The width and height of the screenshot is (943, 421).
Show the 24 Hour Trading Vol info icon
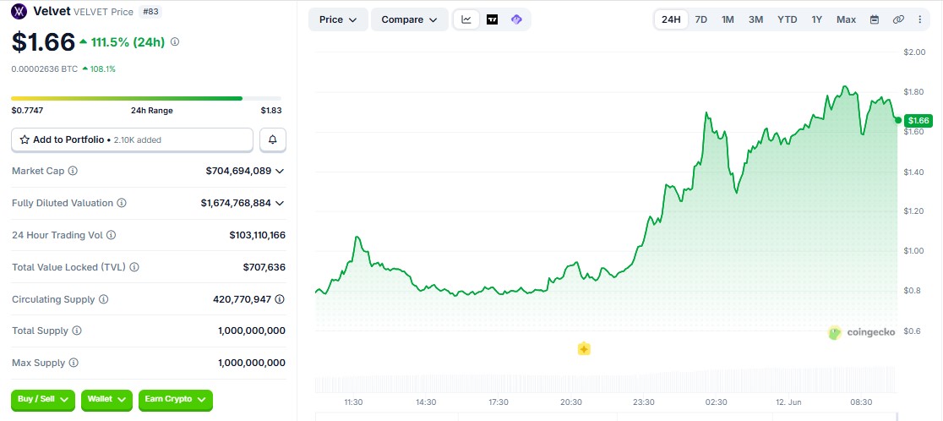coord(111,235)
